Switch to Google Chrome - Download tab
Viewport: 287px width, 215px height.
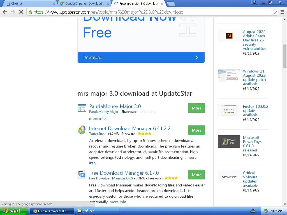coord(85,3)
